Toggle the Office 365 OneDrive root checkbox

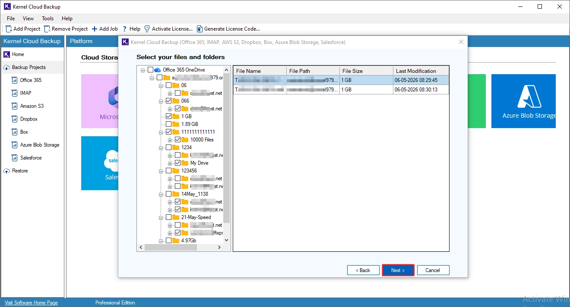tap(150, 70)
